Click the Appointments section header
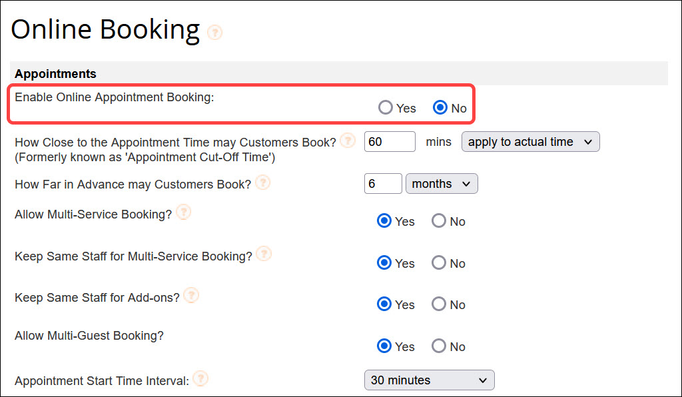The height and width of the screenshot is (397, 682). 55,73
